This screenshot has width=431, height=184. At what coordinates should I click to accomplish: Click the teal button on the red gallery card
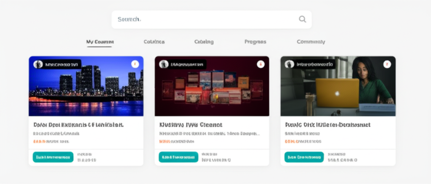178,157
